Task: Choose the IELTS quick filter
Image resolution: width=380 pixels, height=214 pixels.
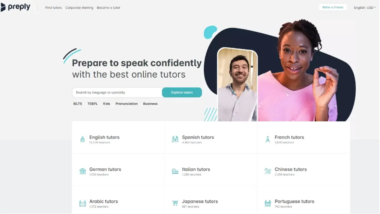Action: (78, 104)
